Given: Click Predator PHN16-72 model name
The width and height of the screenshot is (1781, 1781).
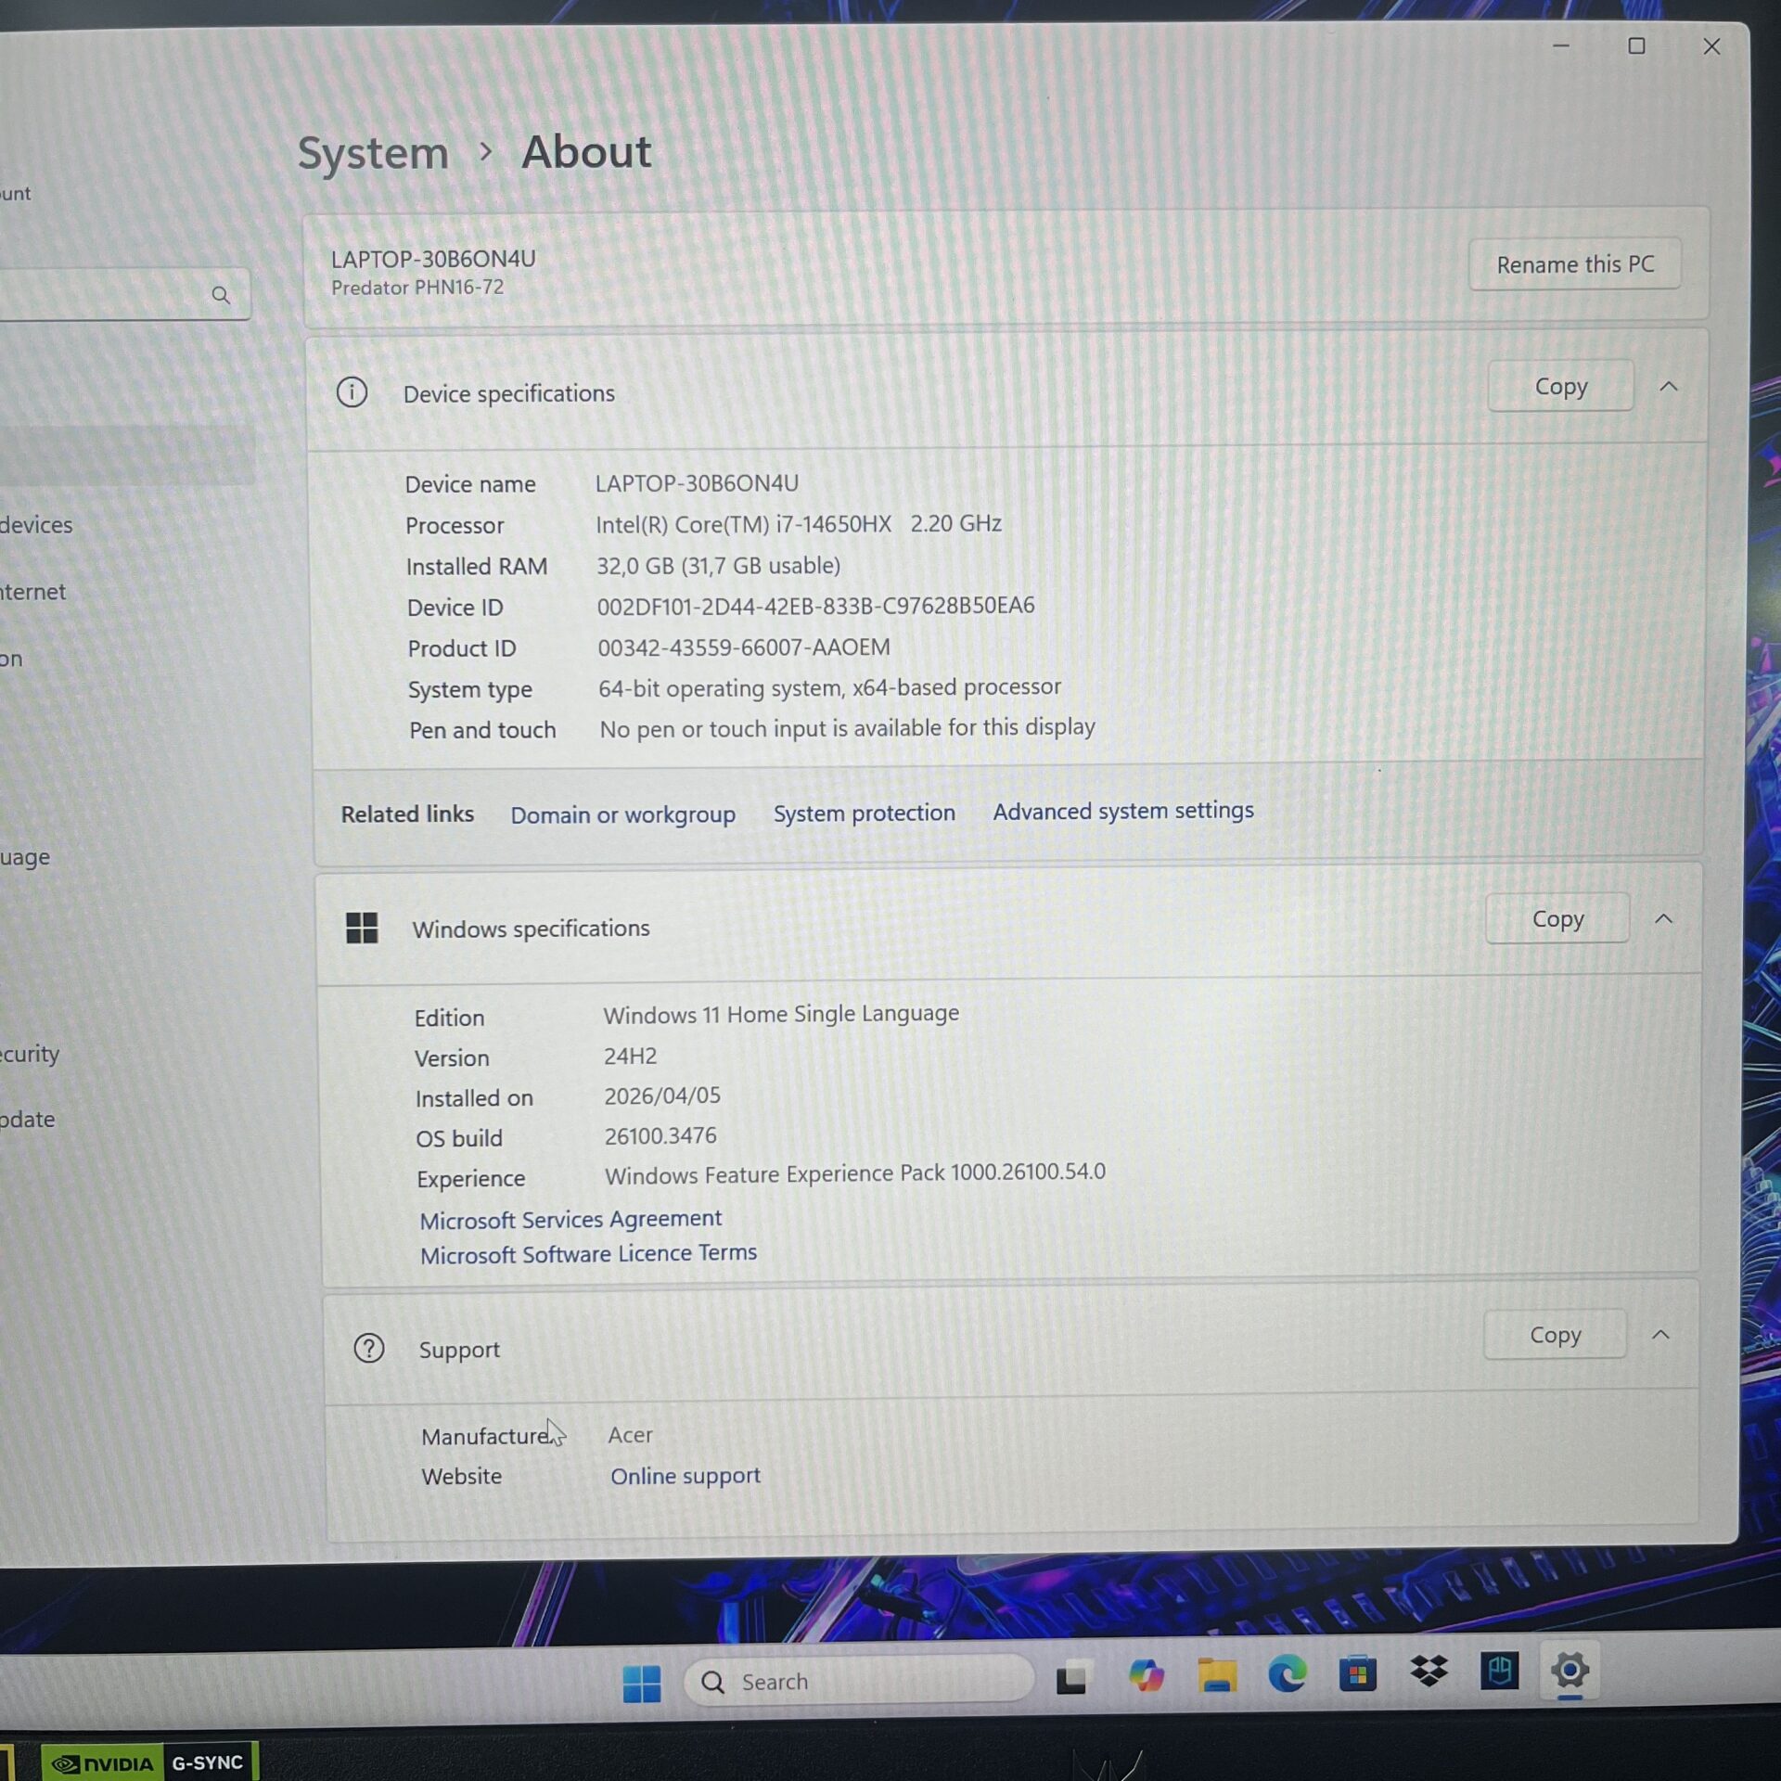Looking at the screenshot, I should tap(417, 288).
